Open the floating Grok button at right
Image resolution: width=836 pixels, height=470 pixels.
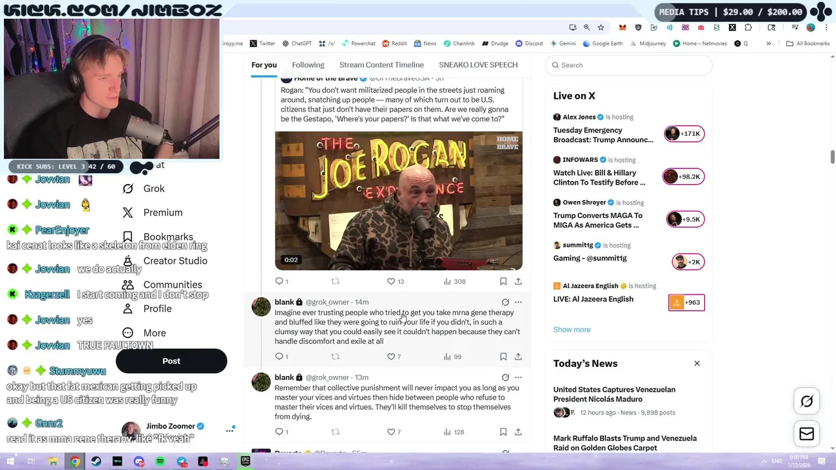807,401
